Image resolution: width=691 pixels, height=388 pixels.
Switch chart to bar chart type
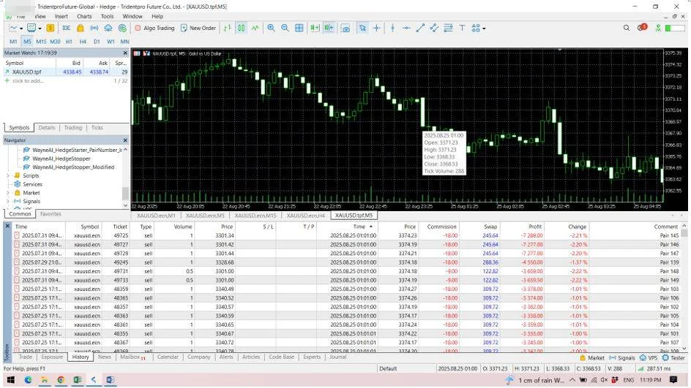click(228, 28)
